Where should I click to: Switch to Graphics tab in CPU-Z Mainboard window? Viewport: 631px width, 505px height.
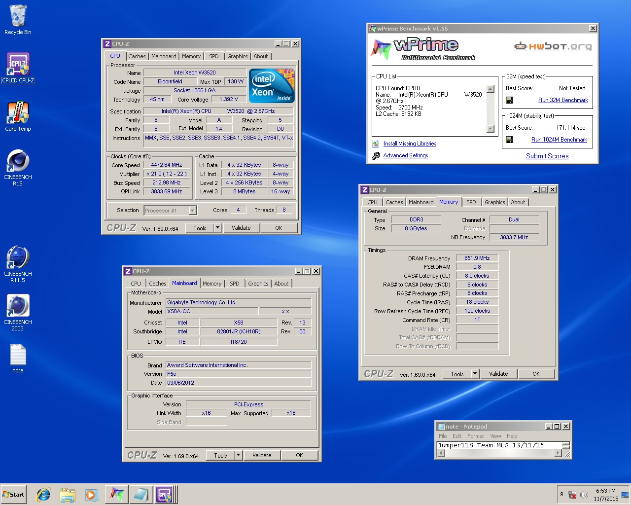click(258, 284)
